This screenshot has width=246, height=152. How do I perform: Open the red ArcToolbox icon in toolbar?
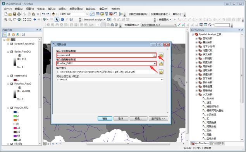point(111,14)
